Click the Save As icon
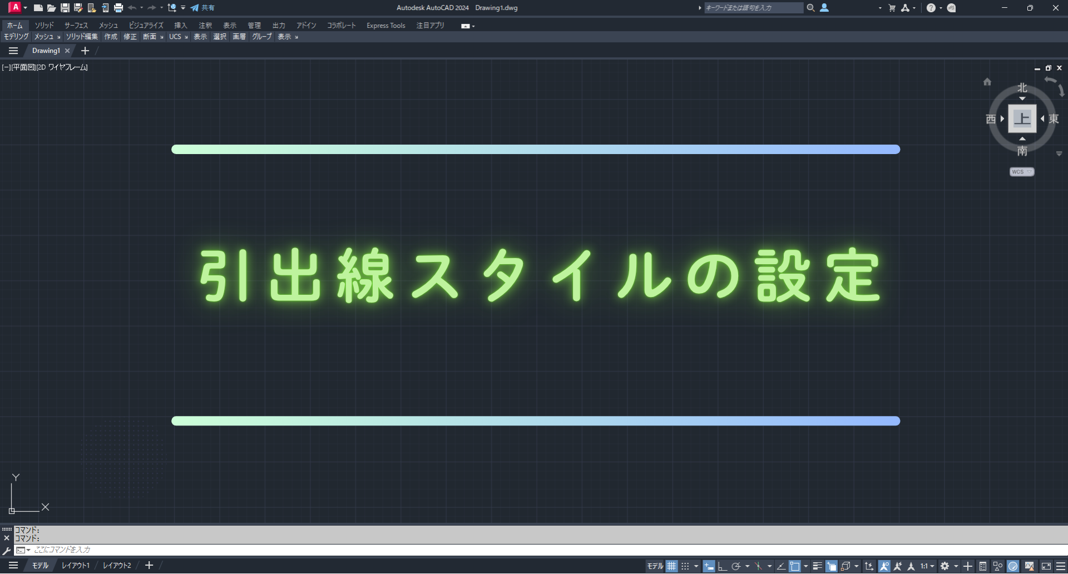The image size is (1068, 574). pos(78,8)
